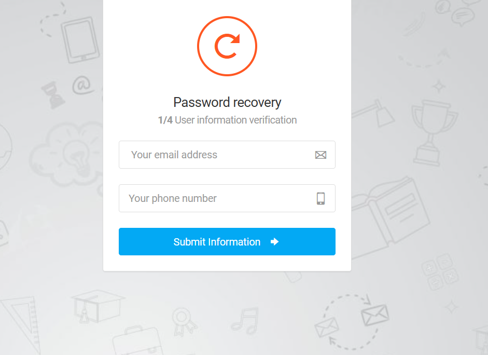Image resolution: width=488 pixels, height=355 pixels.
Task: Click the 'Password recovery' heading
Action: point(227,102)
